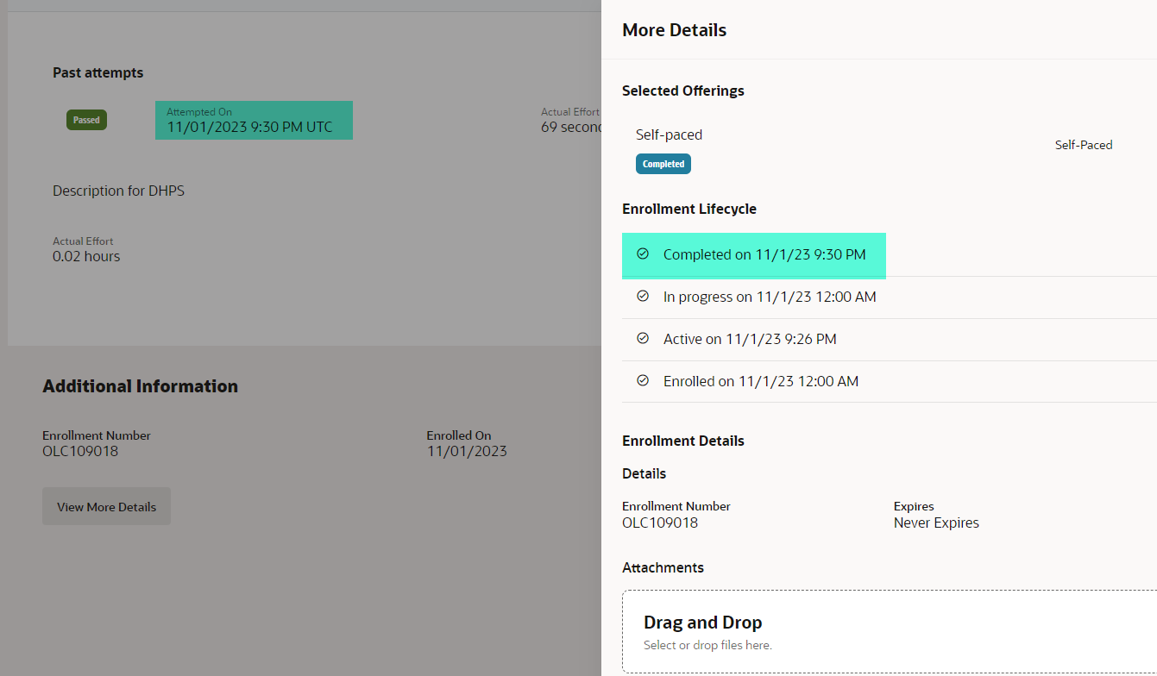The height and width of the screenshot is (676, 1157).
Task: Click the Description for DHPS text
Action: coord(118,191)
